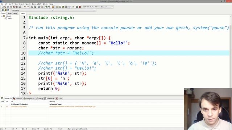The height and width of the screenshot is (130, 232).
Task: Open the compiler set TDM-GCC dropdown
Action: [x=98, y=7]
